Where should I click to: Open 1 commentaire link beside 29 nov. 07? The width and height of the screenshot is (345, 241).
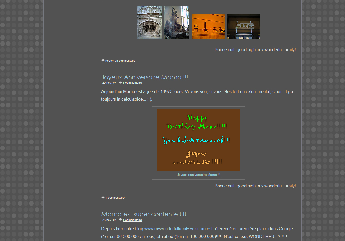coord(132,83)
